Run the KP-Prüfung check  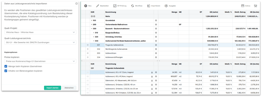tap(115, 6)
